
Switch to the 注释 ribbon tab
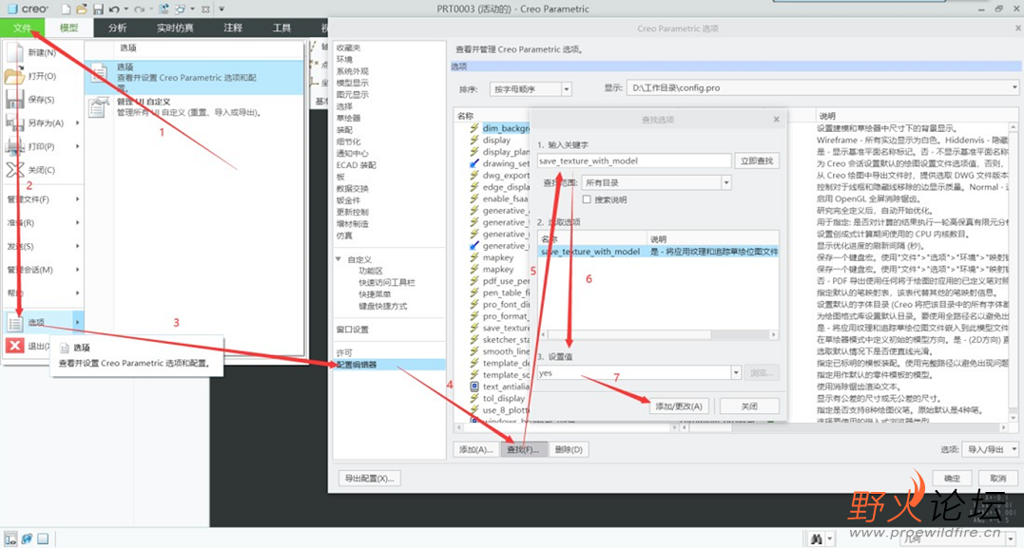tap(233, 28)
